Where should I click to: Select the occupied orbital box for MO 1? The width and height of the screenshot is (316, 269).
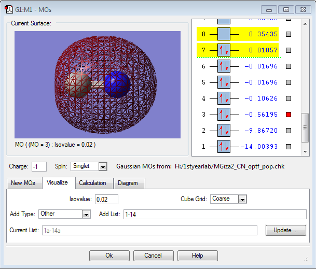224,147
